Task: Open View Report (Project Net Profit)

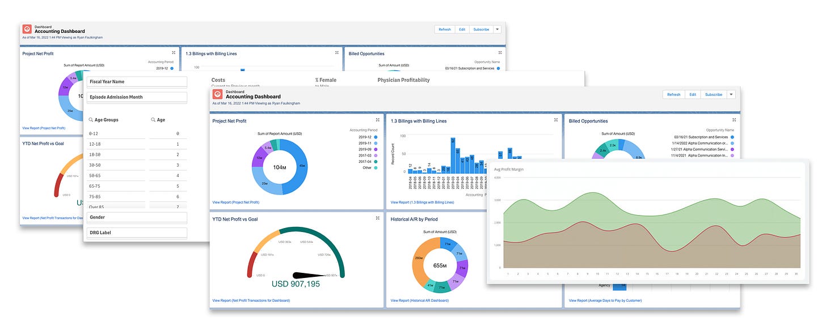Action: [235, 201]
